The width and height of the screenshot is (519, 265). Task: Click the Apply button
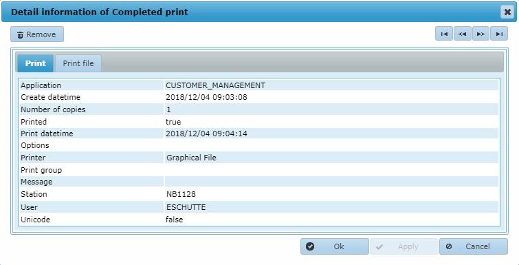click(x=404, y=246)
